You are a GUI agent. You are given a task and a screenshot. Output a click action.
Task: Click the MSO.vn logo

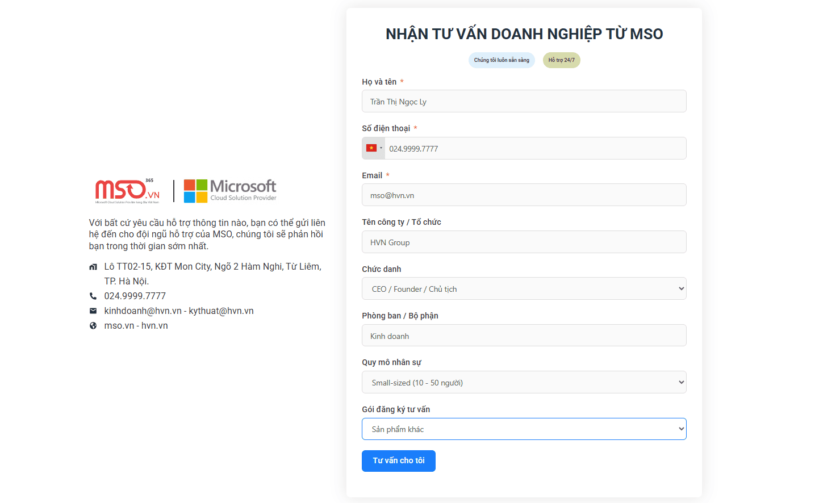pyautogui.click(x=126, y=191)
